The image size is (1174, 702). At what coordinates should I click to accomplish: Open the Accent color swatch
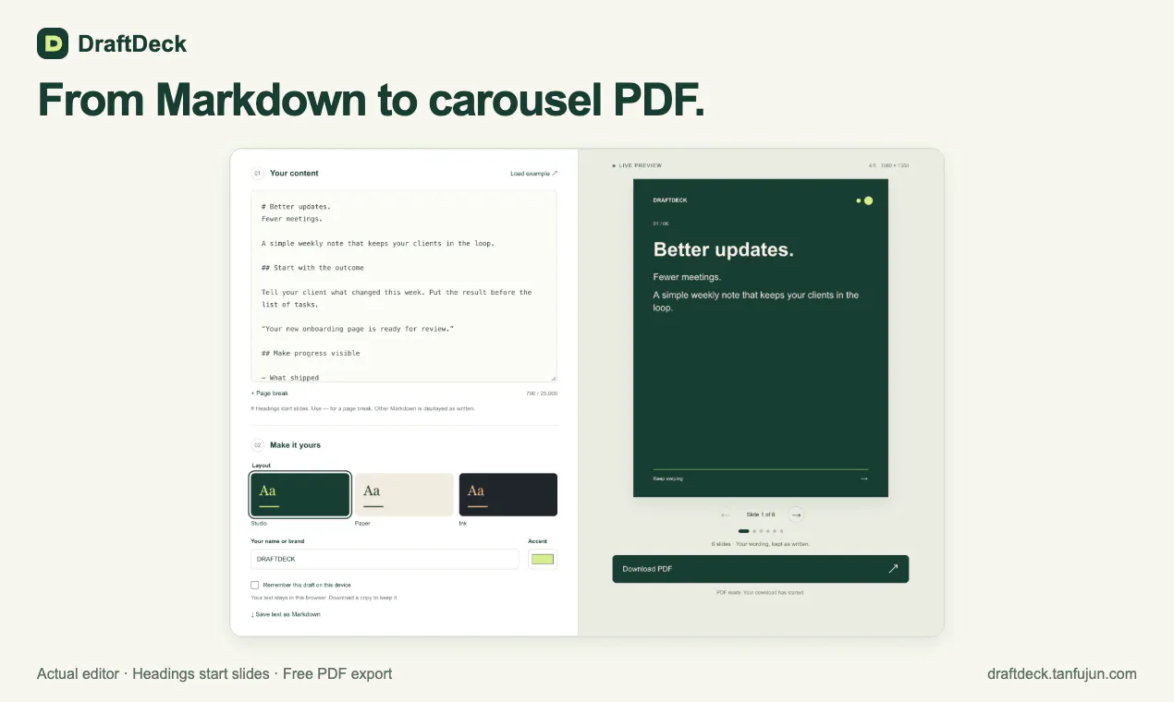tap(543, 559)
